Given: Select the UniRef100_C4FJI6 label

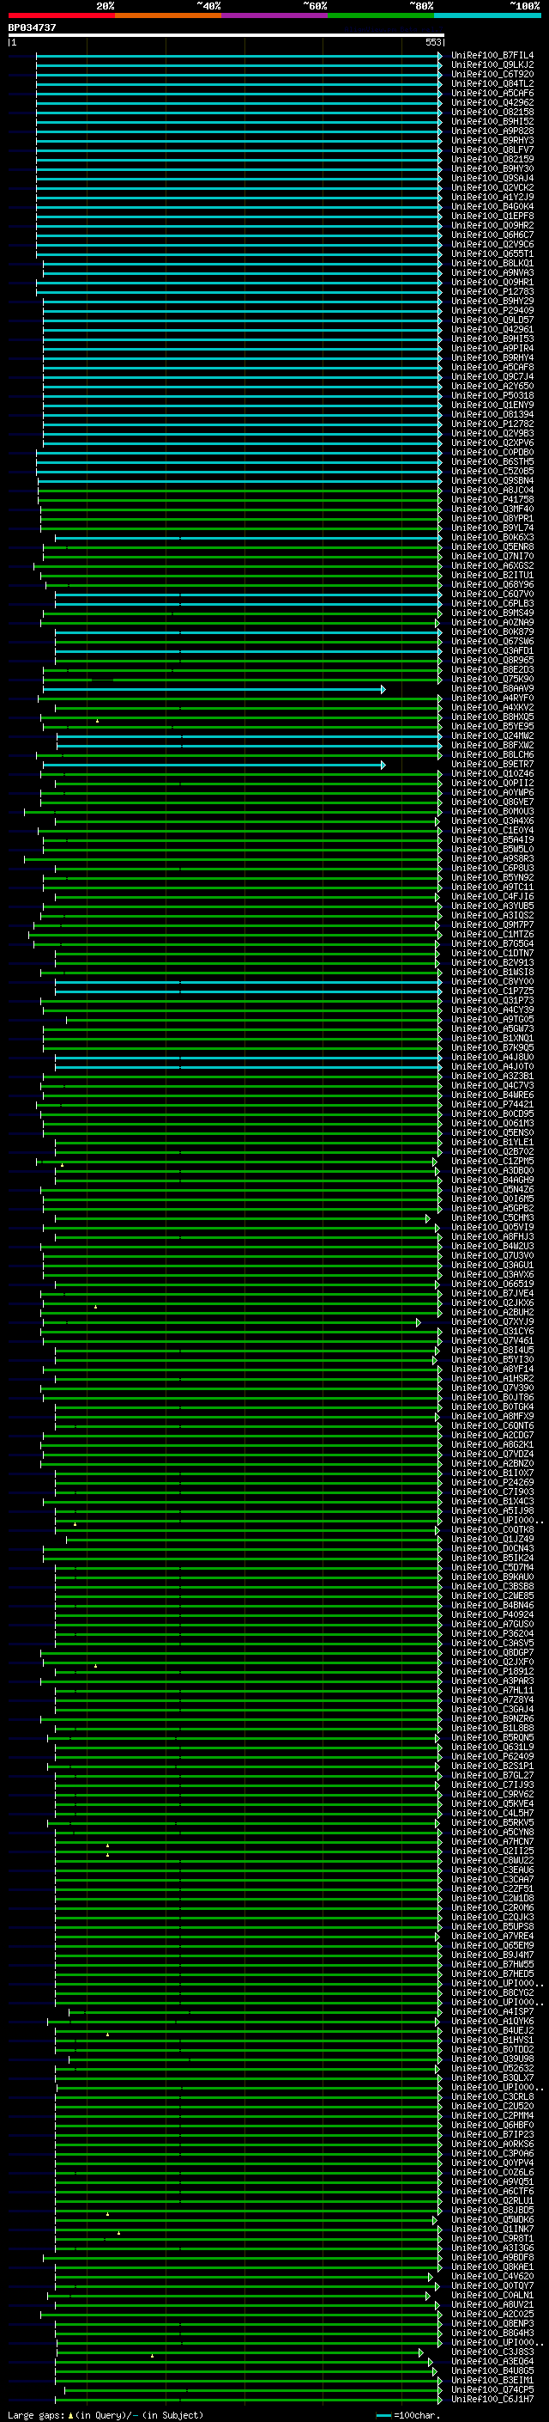Looking at the screenshot, I should coord(492,896).
